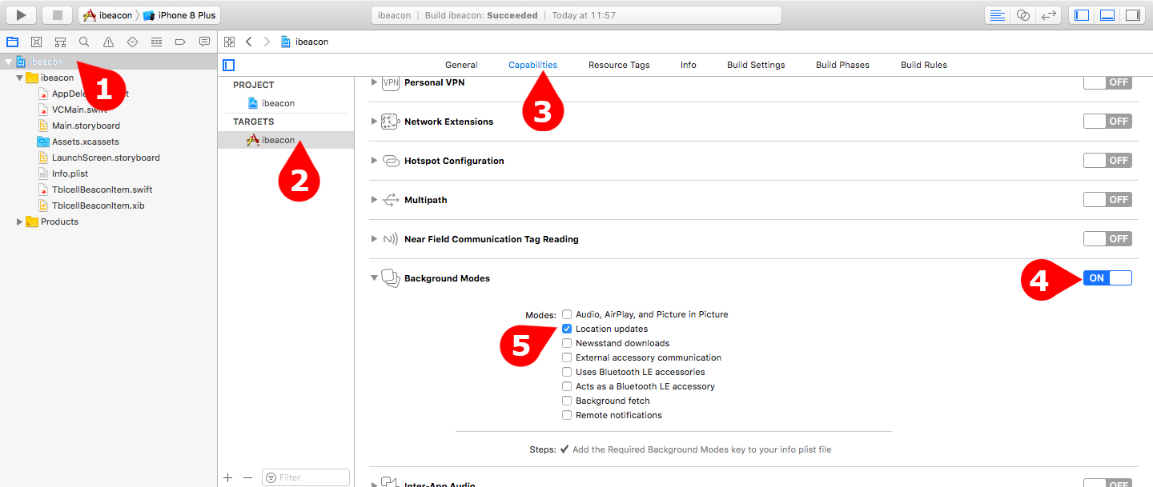Collapse Background Modes section

pyautogui.click(x=374, y=278)
